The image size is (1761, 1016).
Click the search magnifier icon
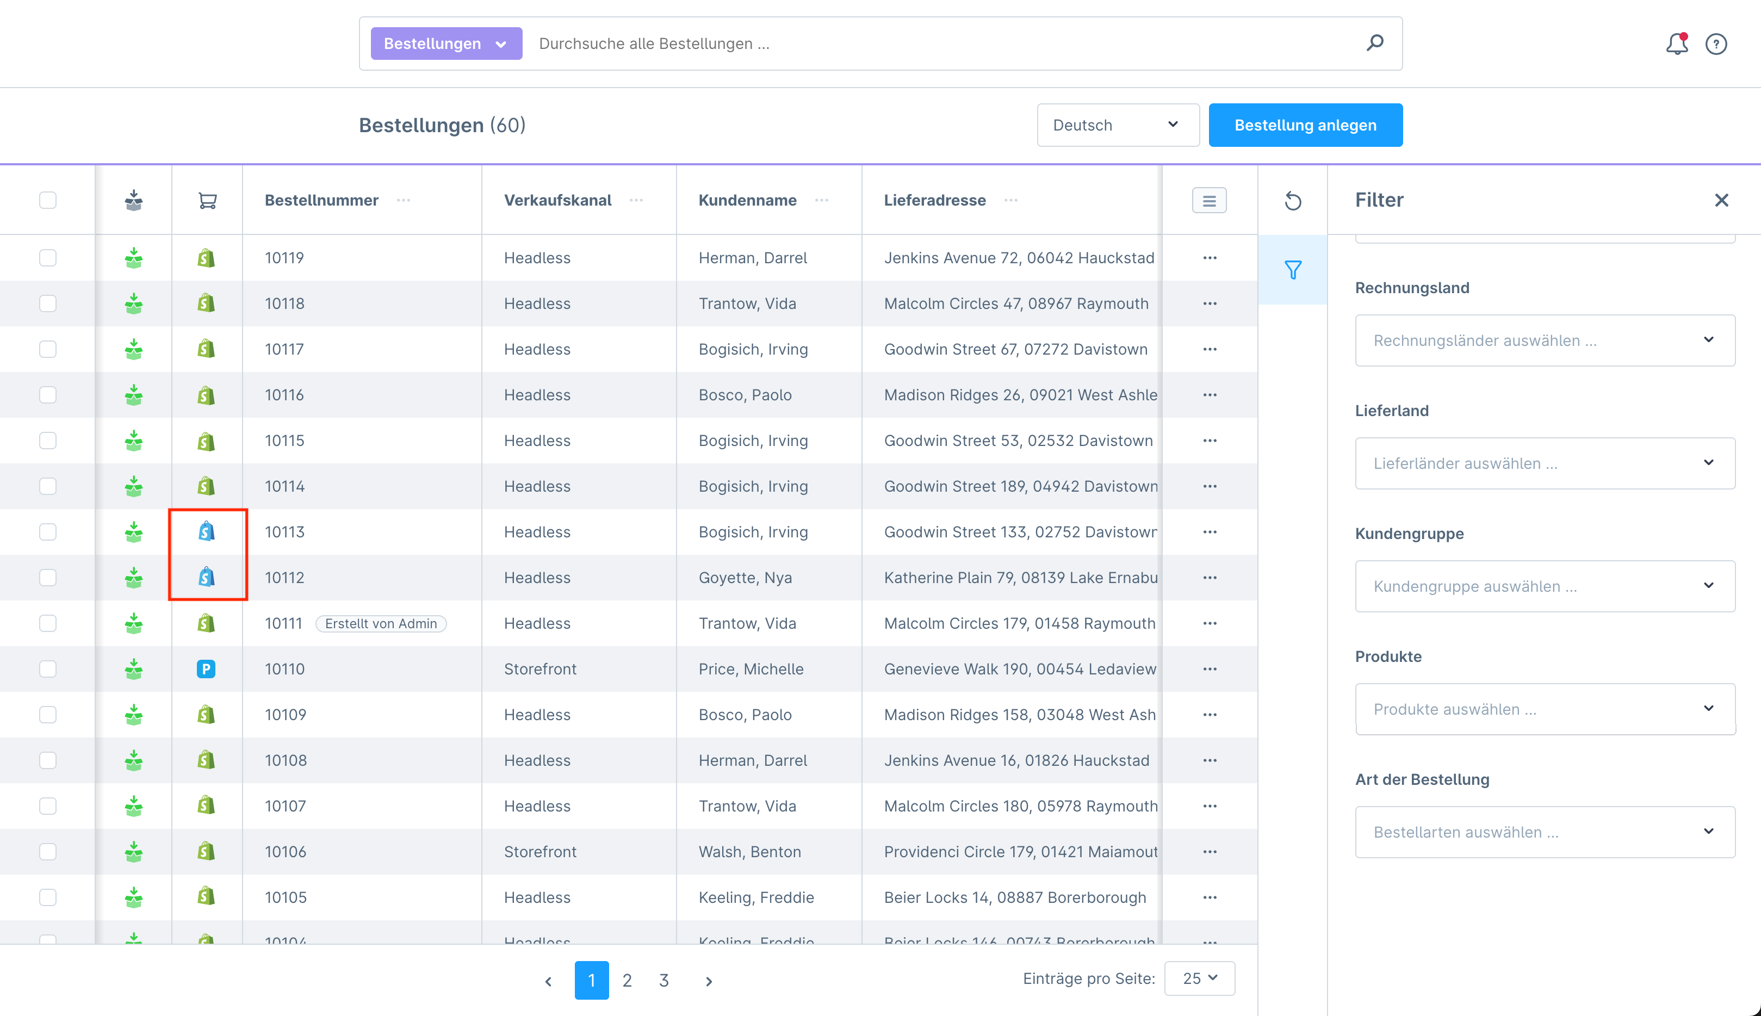(x=1374, y=44)
